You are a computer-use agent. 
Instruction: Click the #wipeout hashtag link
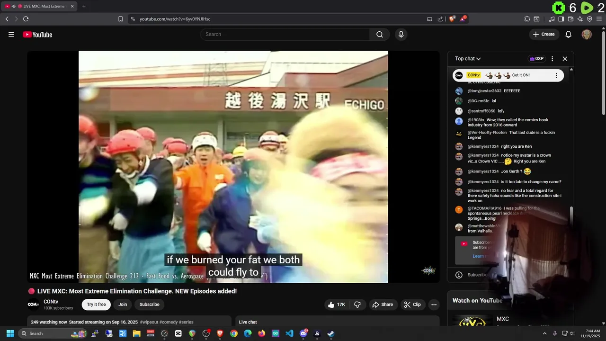coord(149,322)
